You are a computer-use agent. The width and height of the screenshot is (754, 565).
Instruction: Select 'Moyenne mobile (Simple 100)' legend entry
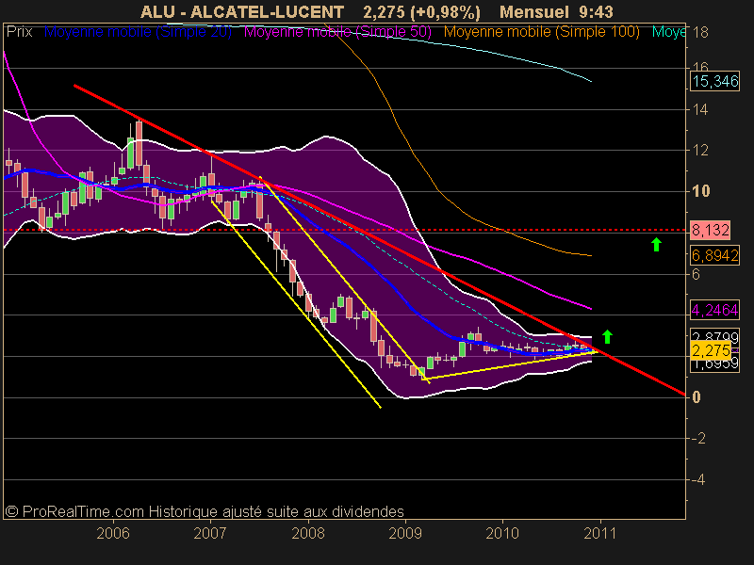tap(541, 32)
